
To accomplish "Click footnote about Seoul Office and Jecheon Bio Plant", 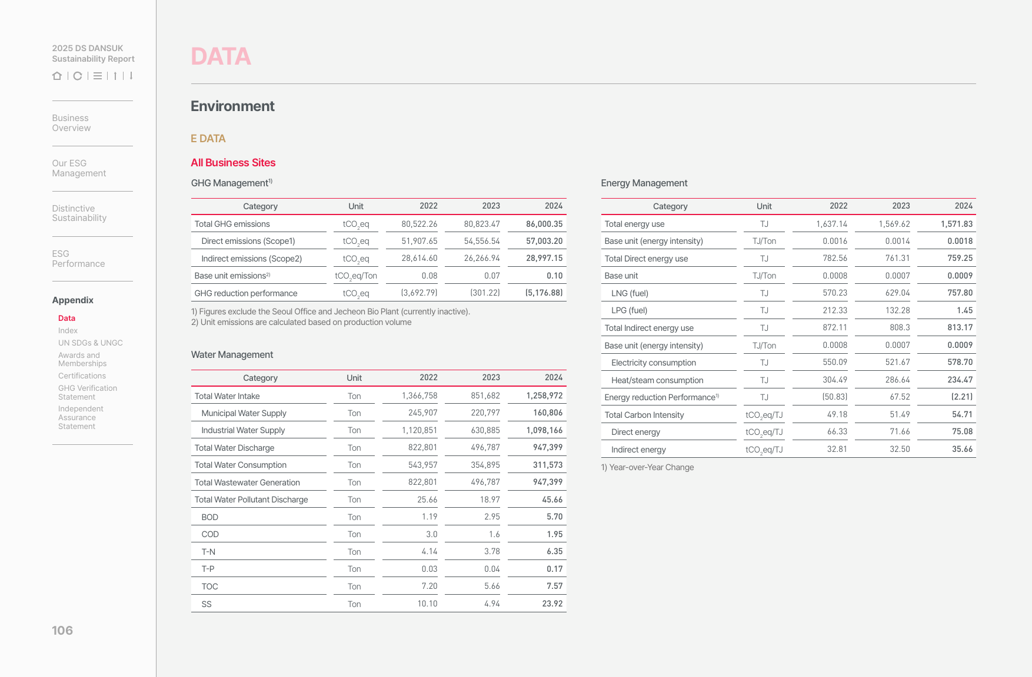I will tap(330, 311).
